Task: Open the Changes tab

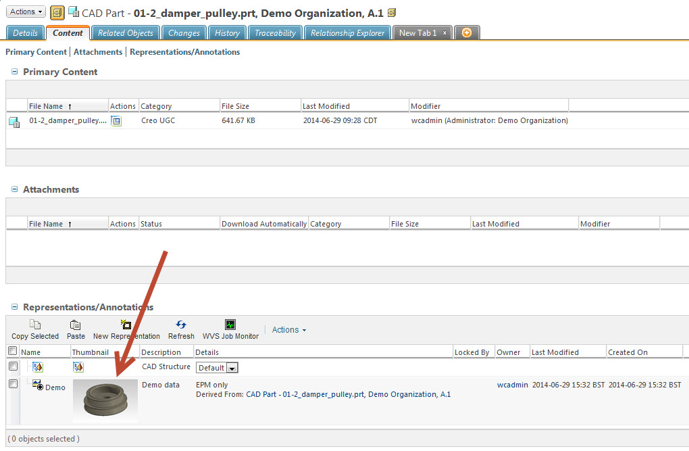Action: click(184, 33)
